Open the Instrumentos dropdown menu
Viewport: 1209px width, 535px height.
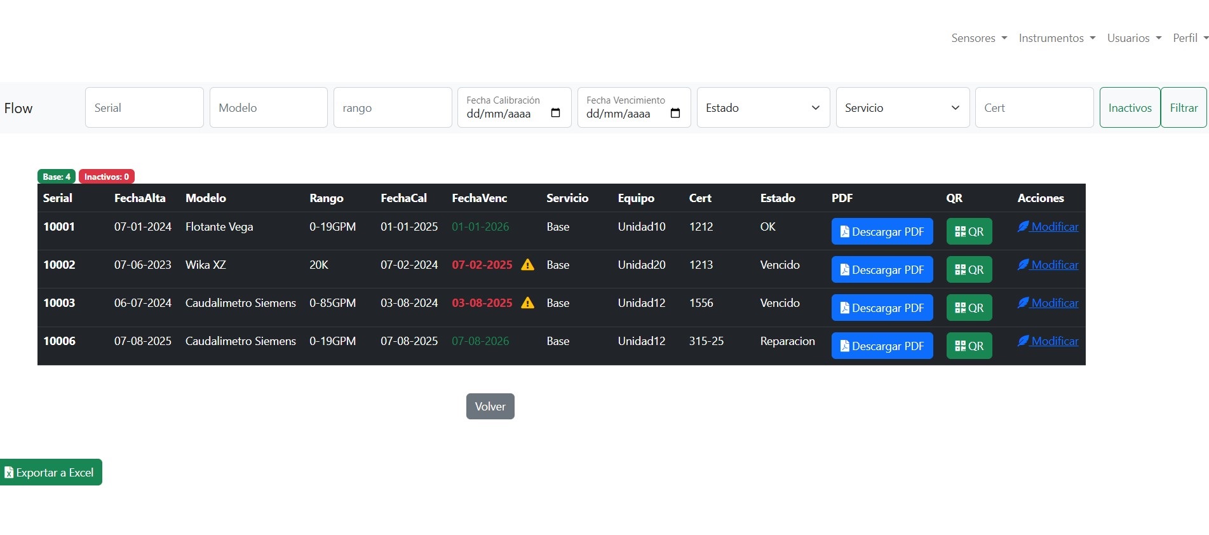(x=1057, y=38)
